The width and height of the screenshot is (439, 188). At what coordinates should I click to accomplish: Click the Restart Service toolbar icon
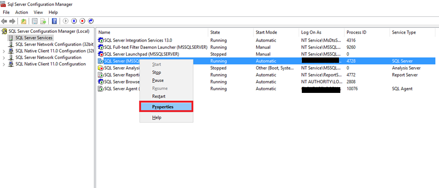(91, 21)
